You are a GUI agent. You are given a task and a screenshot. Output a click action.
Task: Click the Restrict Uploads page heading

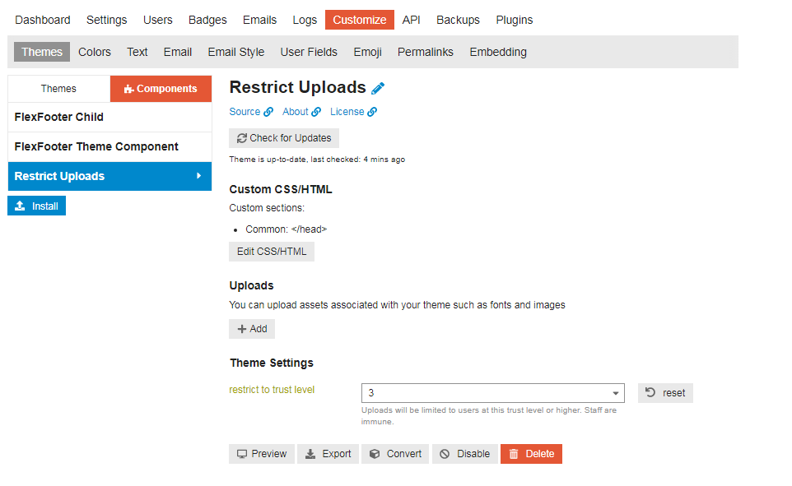tap(297, 87)
